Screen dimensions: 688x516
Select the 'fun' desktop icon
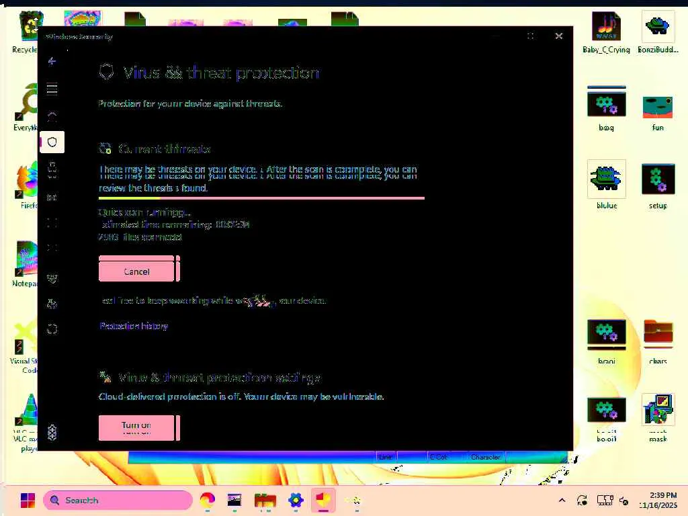[x=658, y=113]
